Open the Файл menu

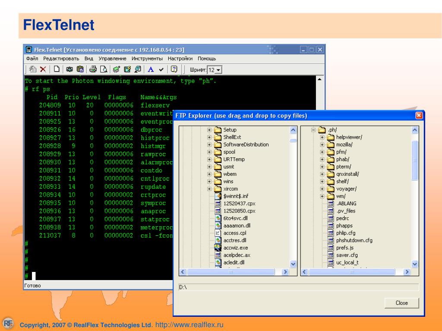coord(32,59)
